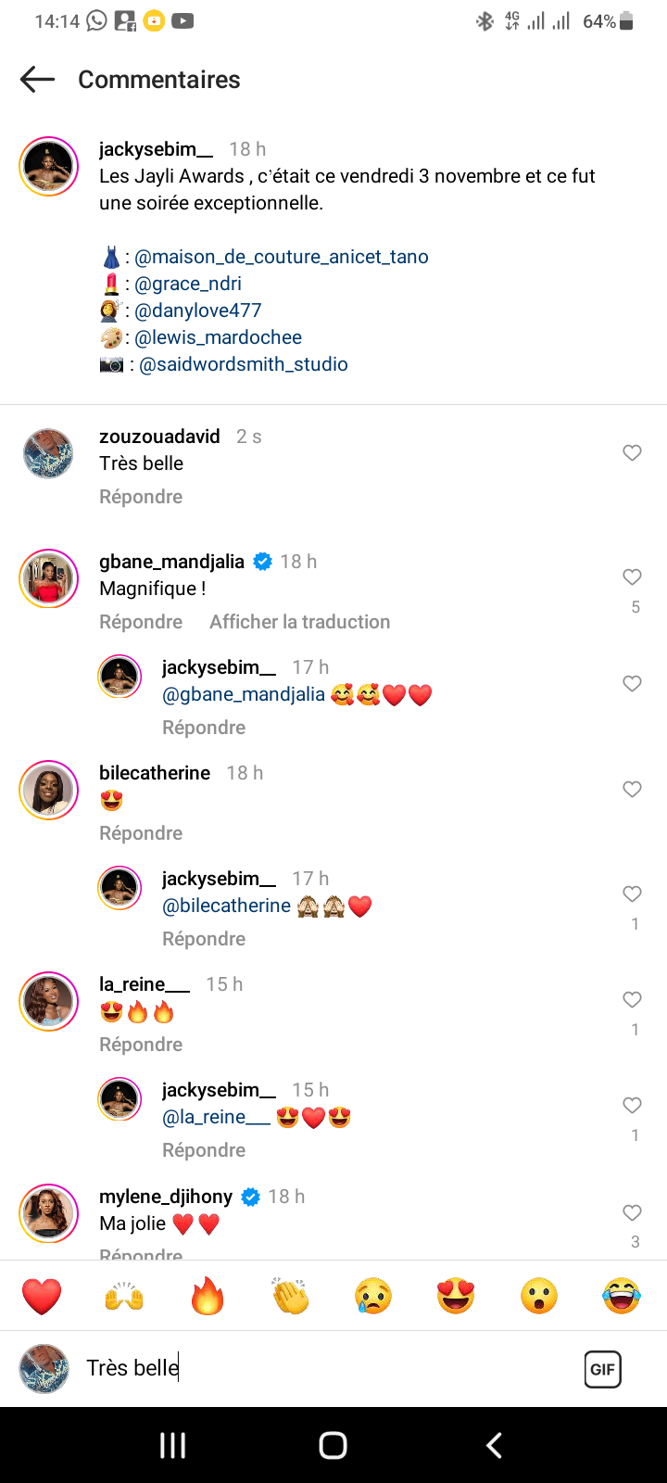Tap the back arrow next to Commentaires
Image resolution: width=667 pixels, height=1483 pixels.
pos(37,80)
